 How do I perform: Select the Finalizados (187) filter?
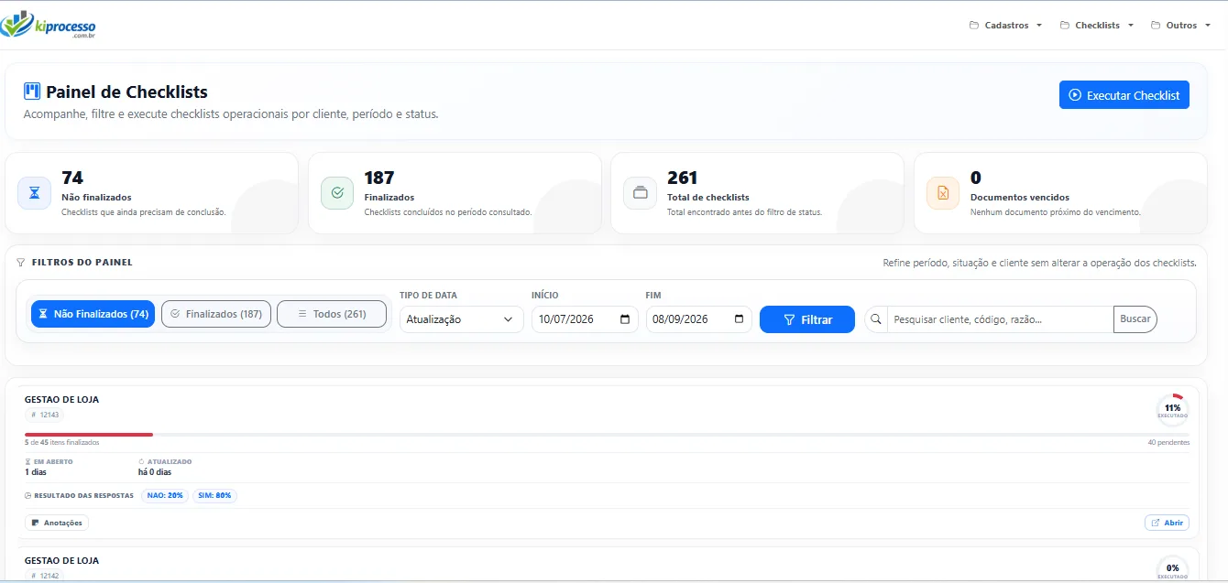(216, 314)
